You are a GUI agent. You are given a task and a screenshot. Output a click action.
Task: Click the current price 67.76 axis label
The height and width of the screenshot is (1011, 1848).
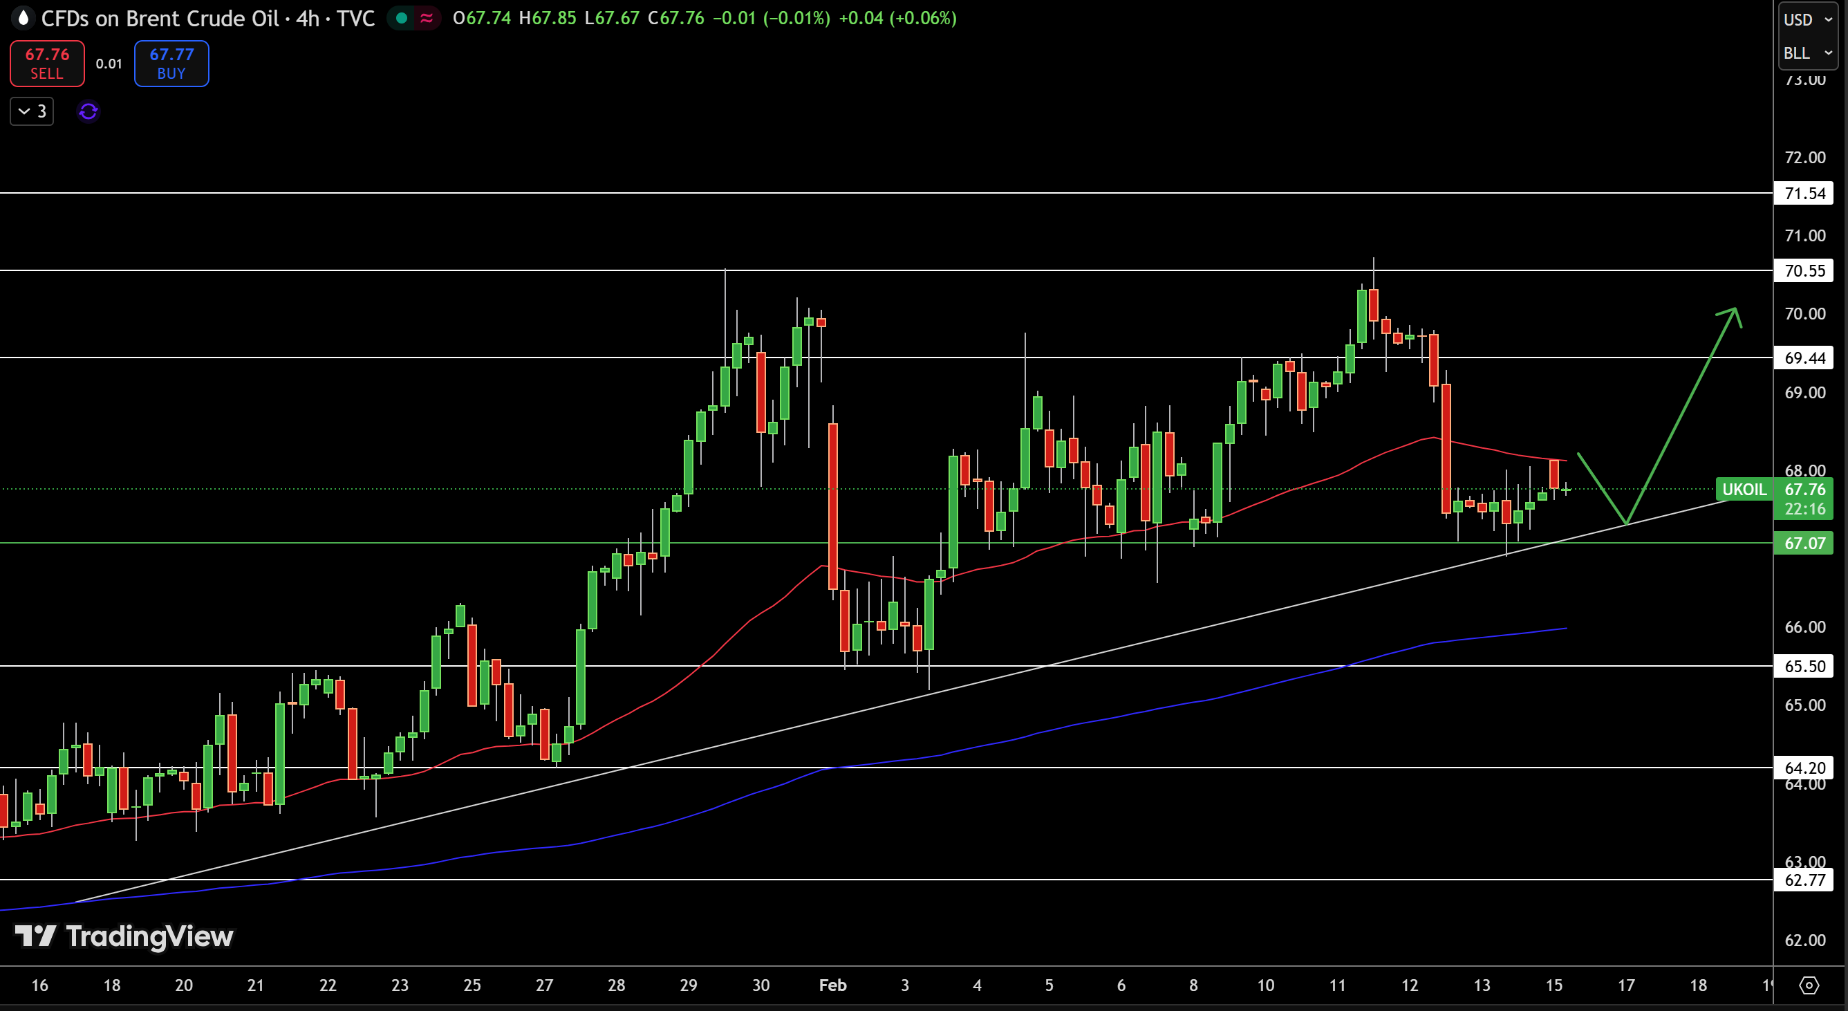[1804, 490]
